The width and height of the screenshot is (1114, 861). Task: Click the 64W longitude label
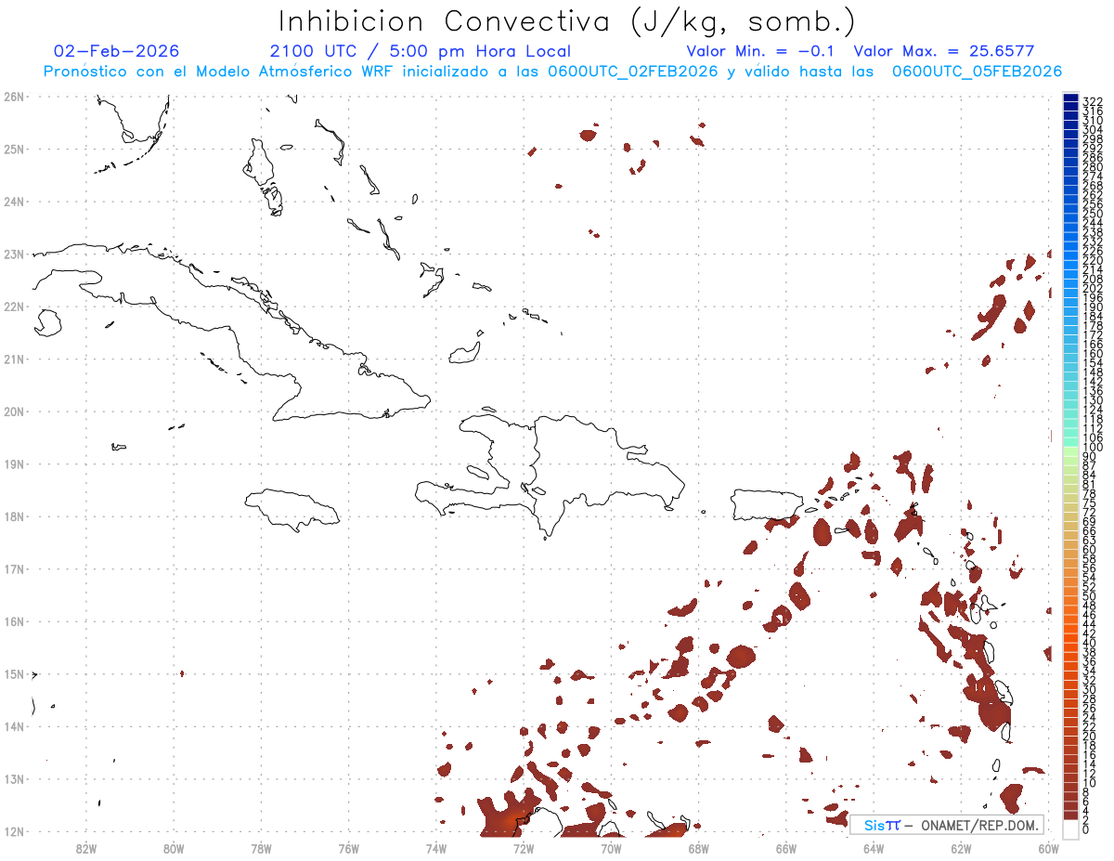[x=874, y=847]
